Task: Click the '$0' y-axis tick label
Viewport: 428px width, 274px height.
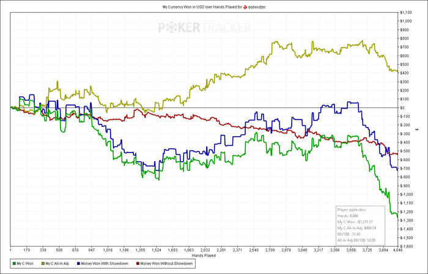Action: coord(402,108)
